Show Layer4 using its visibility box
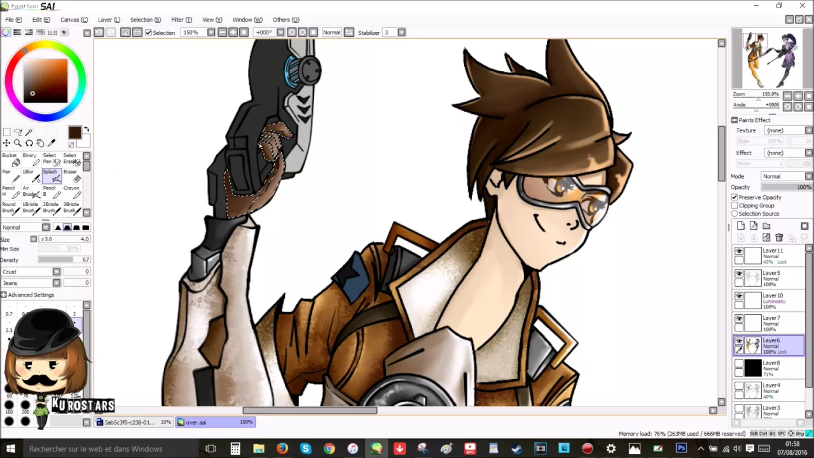 click(x=739, y=386)
